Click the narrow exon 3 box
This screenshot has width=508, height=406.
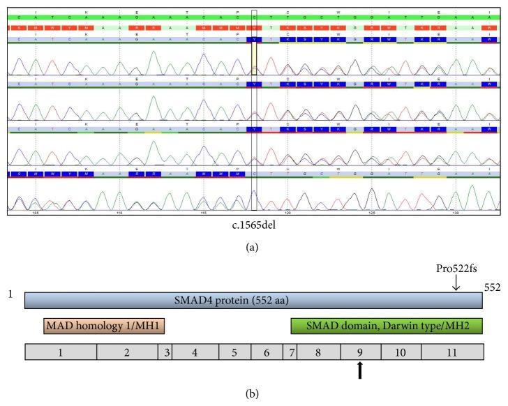[x=167, y=352]
